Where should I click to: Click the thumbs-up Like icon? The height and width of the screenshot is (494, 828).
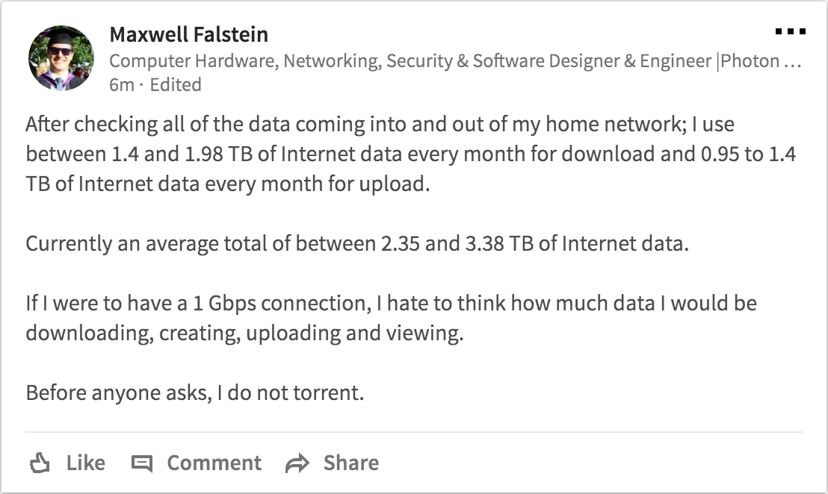tap(41, 463)
